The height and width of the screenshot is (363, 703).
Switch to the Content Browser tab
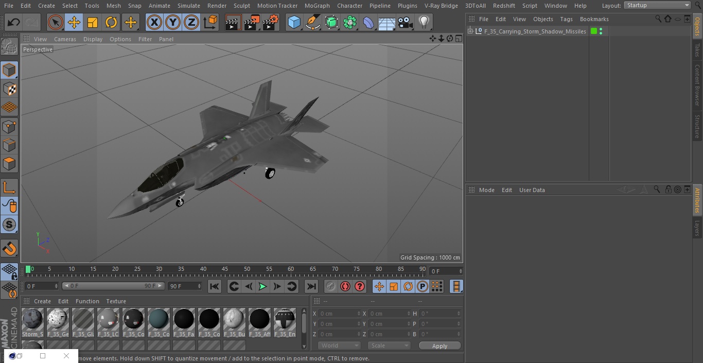point(697,84)
